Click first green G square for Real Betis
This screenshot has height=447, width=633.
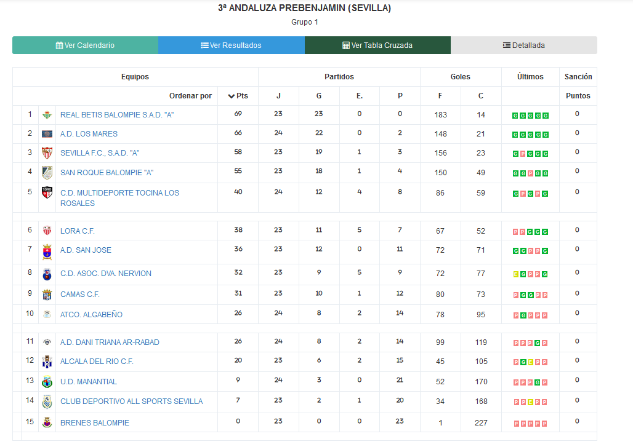tap(515, 116)
